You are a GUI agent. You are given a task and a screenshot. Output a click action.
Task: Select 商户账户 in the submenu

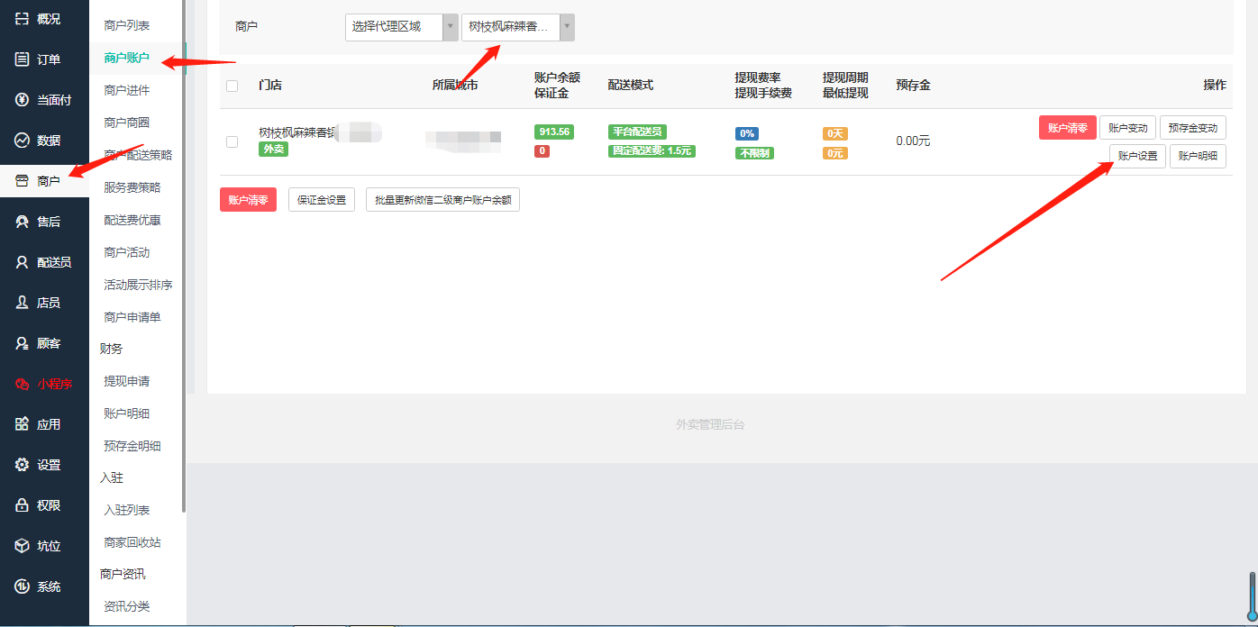pos(127,58)
